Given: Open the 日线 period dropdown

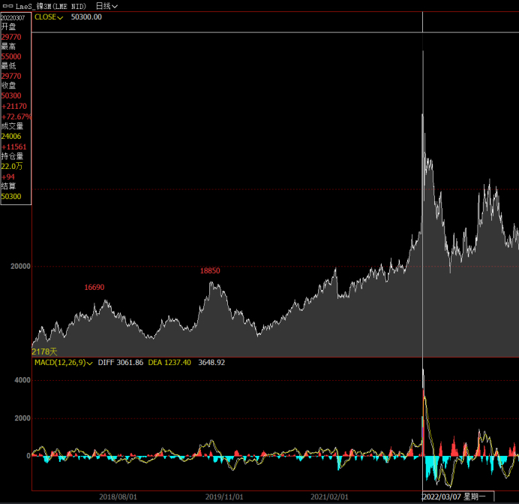Looking at the screenshot, I should [106, 5].
